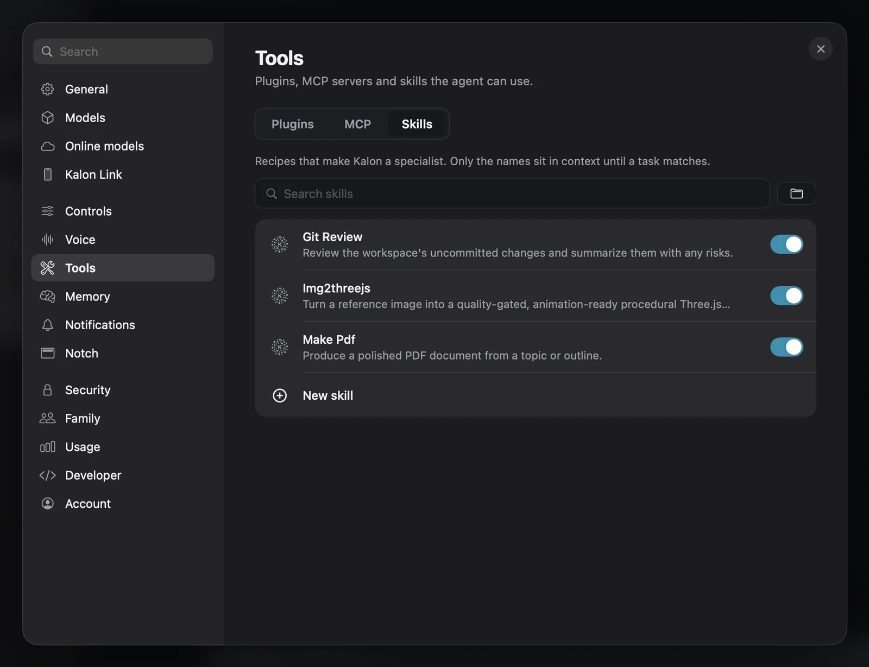Open General settings gear icon
This screenshot has width=869, height=667.
pos(48,89)
